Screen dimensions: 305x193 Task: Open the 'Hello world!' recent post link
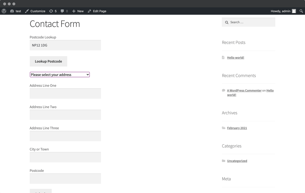pos(236,57)
